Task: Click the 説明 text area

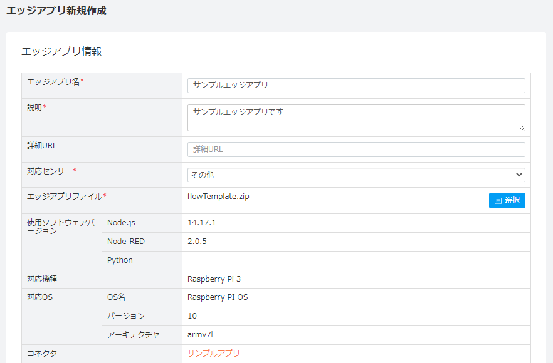Action: [x=356, y=118]
